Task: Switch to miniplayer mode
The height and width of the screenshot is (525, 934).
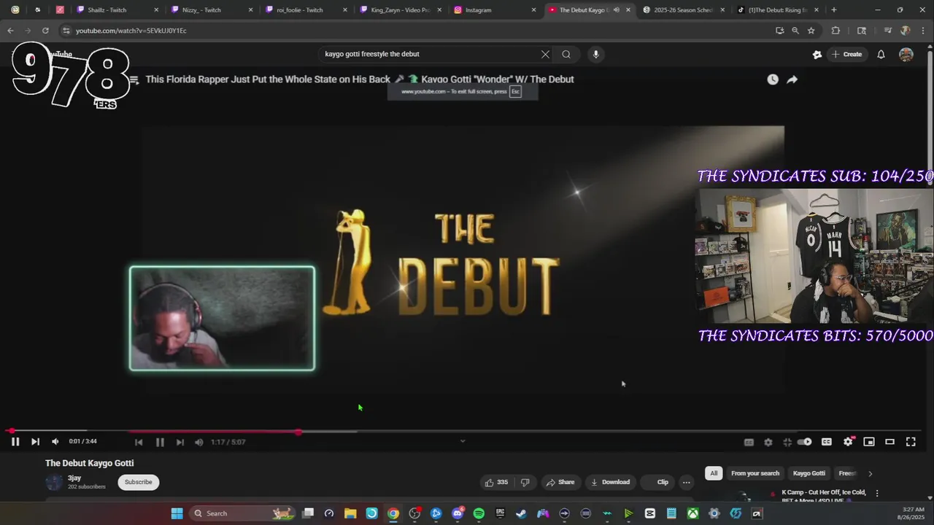Action: [869, 442]
